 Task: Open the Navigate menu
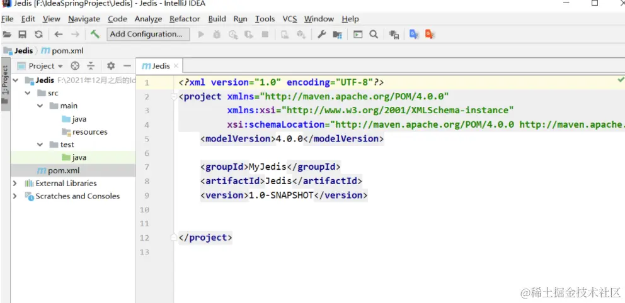84,19
